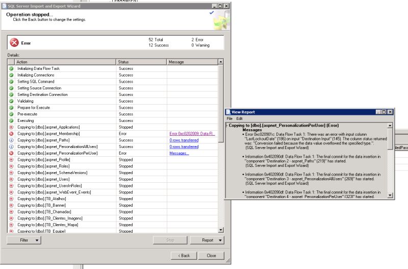Click the SQL Server Import and Export Wizard title icon
This screenshot has width=408, height=269.
(4, 6)
